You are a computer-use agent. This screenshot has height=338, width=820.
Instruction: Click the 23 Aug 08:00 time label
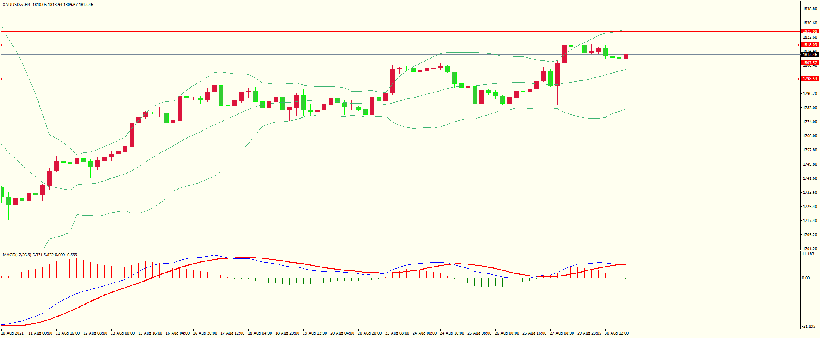(397, 333)
